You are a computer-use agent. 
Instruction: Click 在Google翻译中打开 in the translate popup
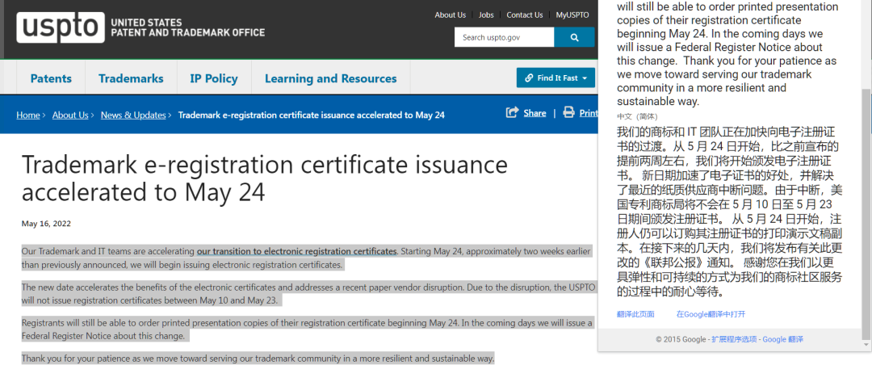pyautogui.click(x=711, y=314)
